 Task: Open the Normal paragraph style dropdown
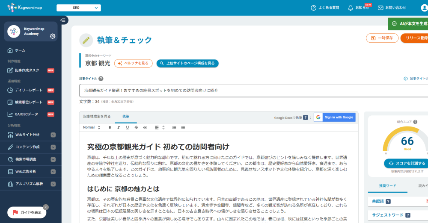pos(92,128)
